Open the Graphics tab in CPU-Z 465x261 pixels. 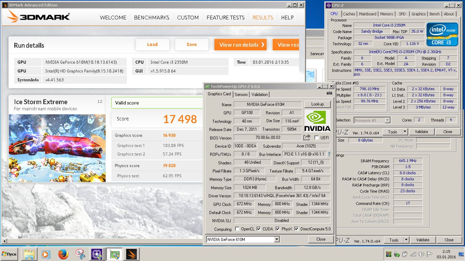click(x=418, y=14)
